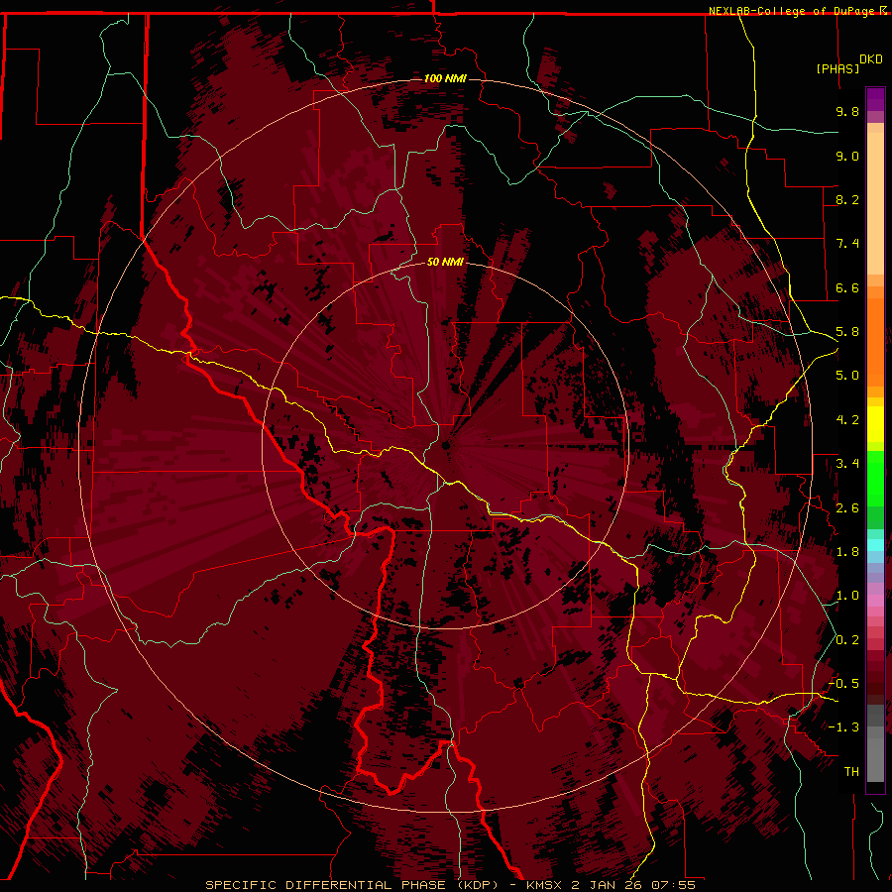The image size is (892, 892).
Task: Click the 5.0 value on color scale
Action: pos(847,376)
